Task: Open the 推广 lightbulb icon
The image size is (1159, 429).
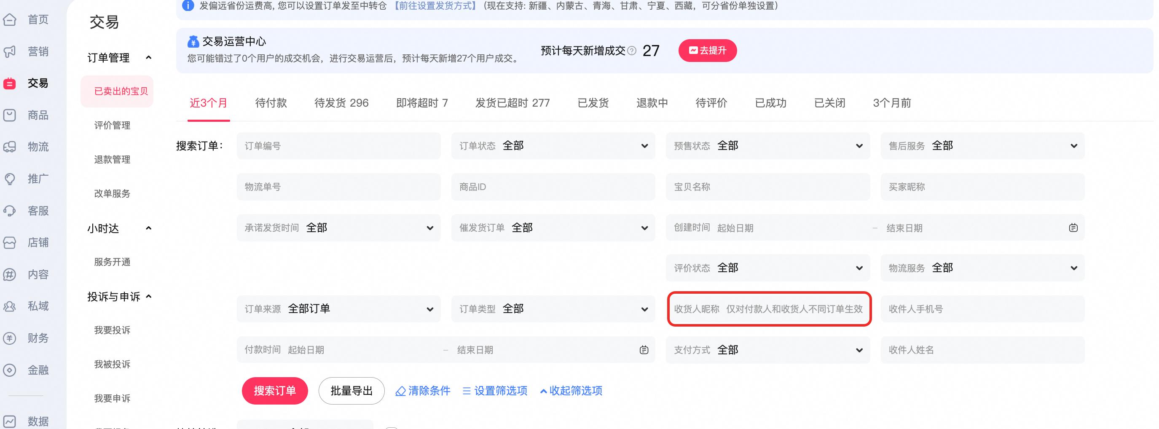Action: 10,179
